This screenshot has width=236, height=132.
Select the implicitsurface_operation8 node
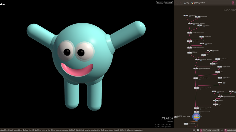pos(221,96)
